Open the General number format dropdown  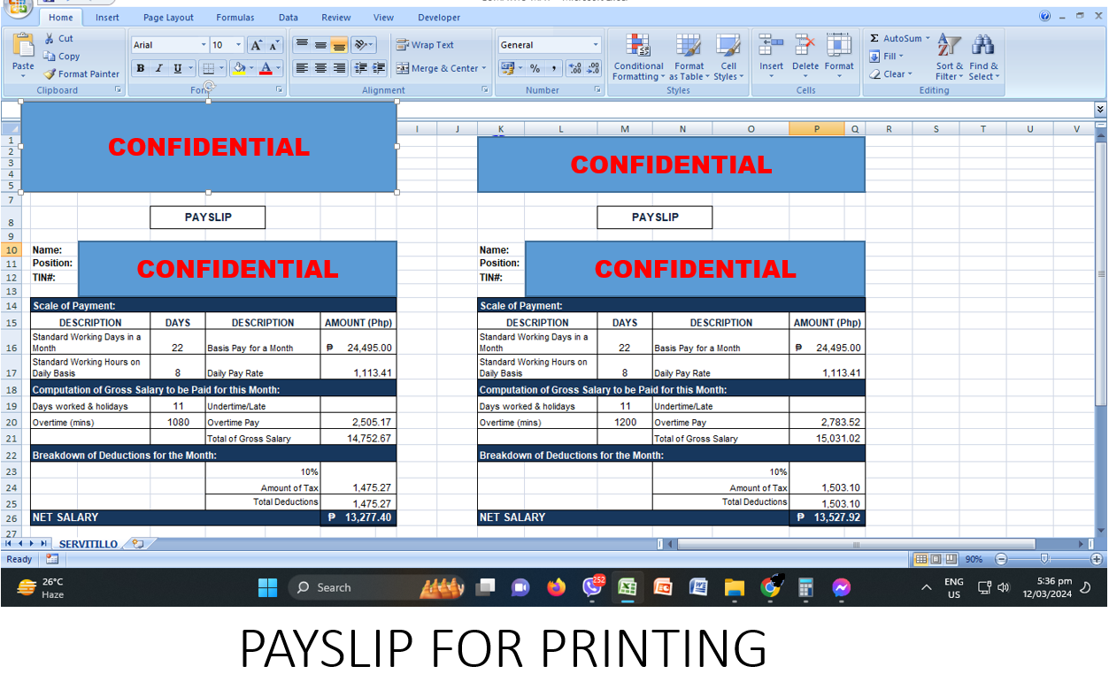(x=596, y=45)
